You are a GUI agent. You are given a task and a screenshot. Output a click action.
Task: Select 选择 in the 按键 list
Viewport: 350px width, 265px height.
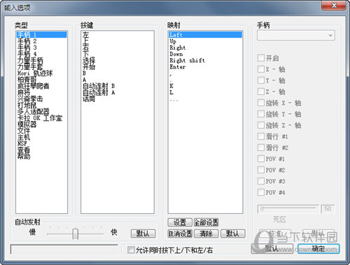point(118,60)
